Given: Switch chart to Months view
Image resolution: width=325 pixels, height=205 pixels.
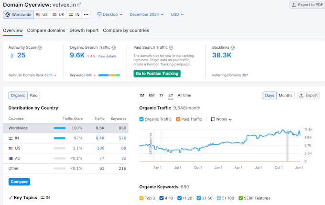Looking at the screenshot, I should (x=285, y=96).
